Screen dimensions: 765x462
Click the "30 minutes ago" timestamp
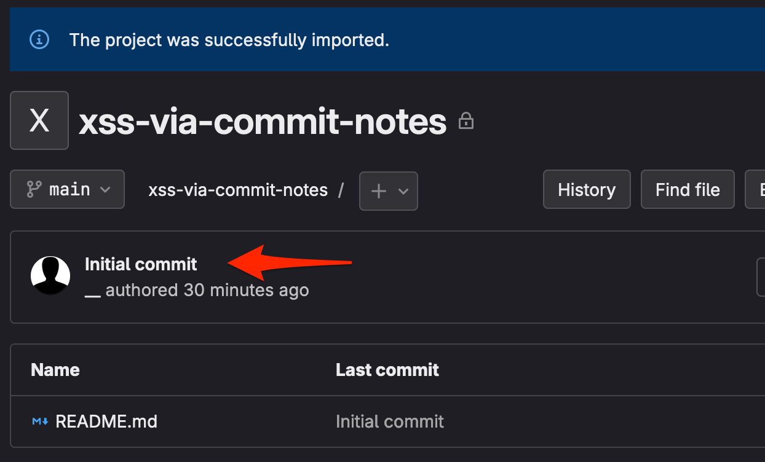pyautogui.click(x=247, y=290)
